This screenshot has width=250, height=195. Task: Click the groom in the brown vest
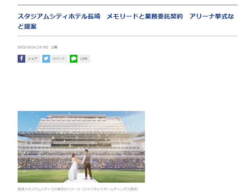87,164
